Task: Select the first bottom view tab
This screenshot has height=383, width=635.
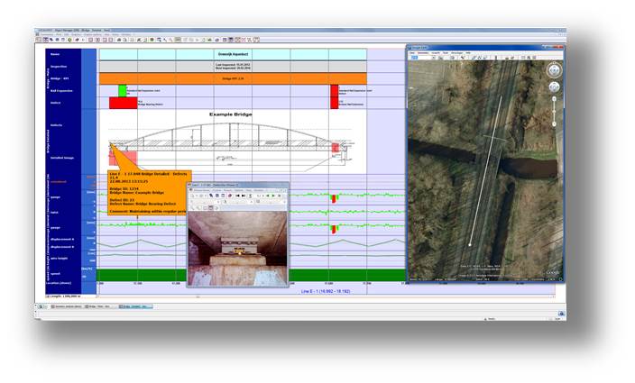Action: pyautogui.click(x=67, y=306)
